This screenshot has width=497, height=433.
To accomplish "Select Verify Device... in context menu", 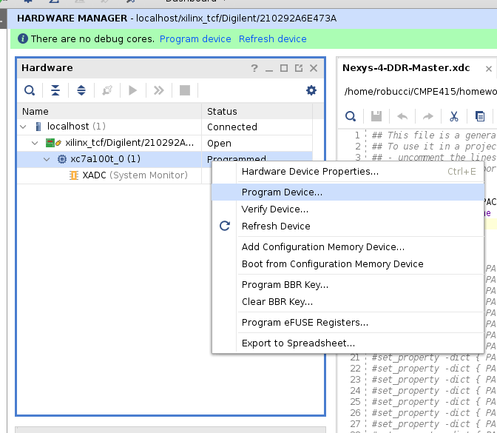I will pyautogui.click(x=348, y=209).
